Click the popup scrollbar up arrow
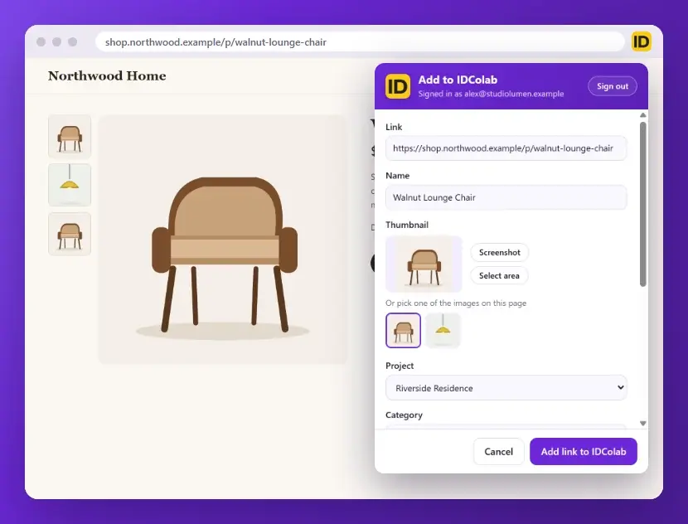 click(x=642, y=115)
